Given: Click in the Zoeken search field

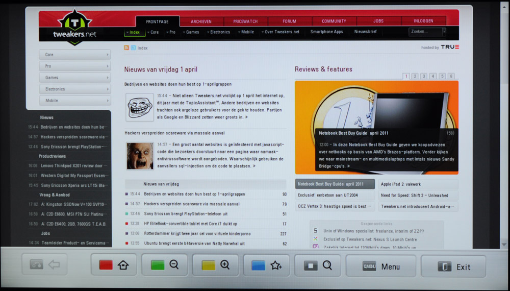Looking at the screenshot, I should [x=426, y=32].
